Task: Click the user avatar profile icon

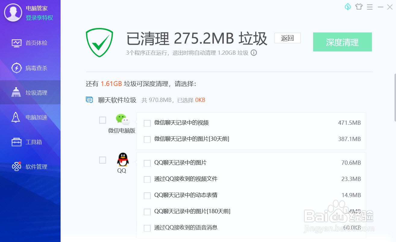Action: tap(13, 12)
